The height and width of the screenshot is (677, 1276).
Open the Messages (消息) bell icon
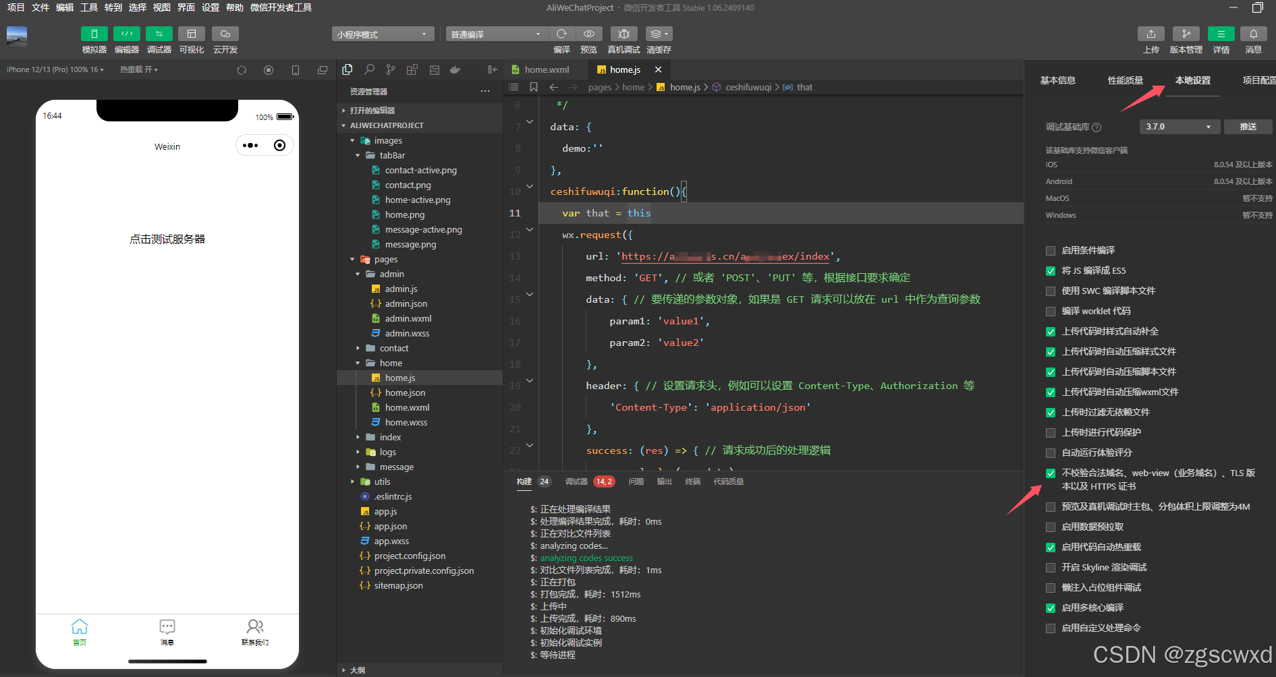pos(1254,34)
